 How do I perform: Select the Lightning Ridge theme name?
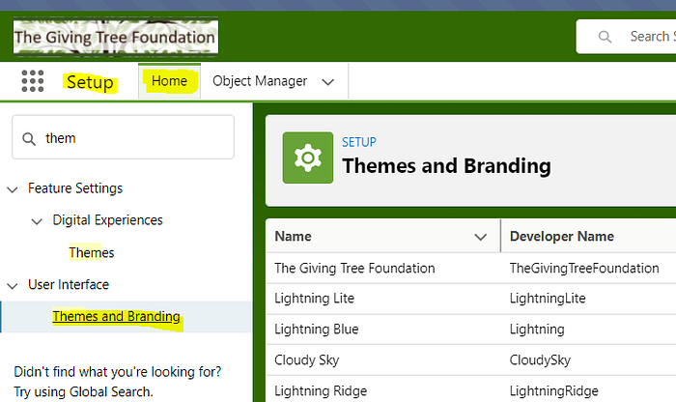pos(321,390)
